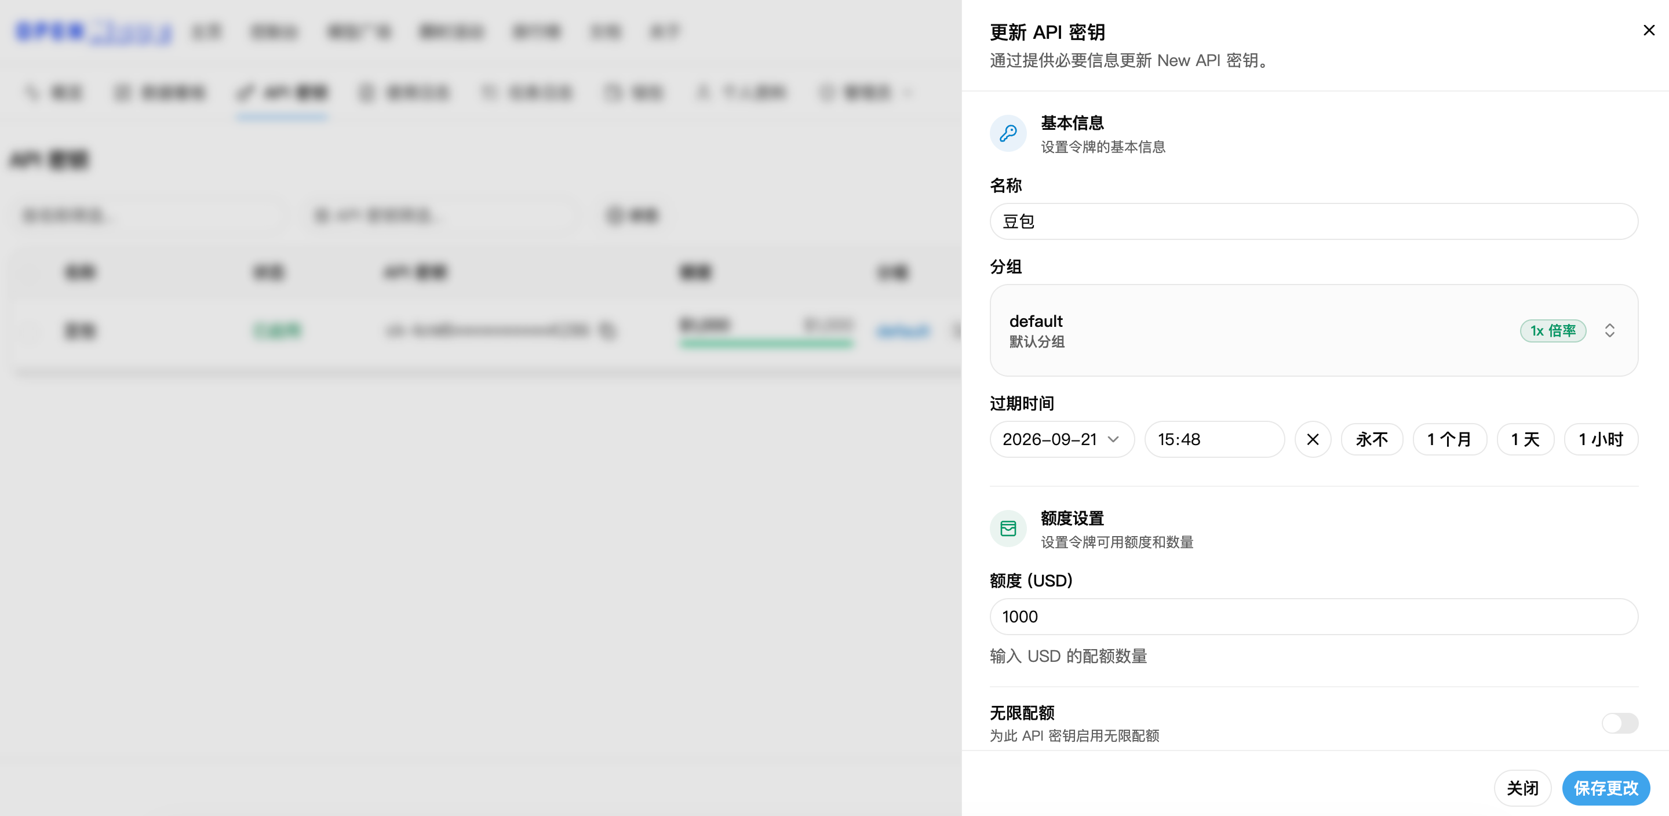
Task: Click the 设置令牌可用额度和数量 description
Action: click(x=1117, y=542)
